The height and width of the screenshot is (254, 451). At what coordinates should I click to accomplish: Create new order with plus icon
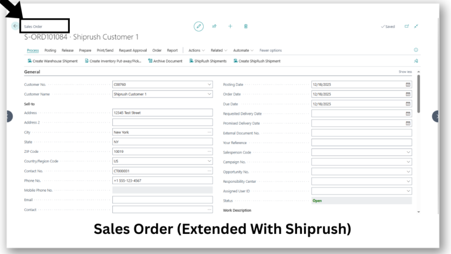(x=230, y=26)
